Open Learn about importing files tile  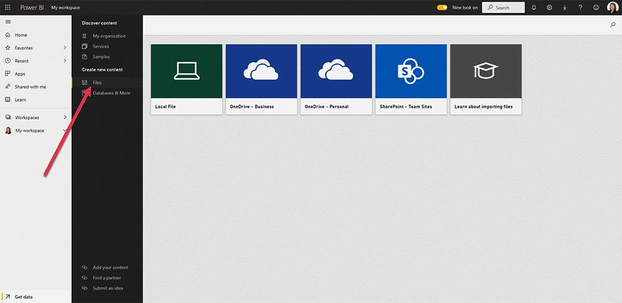click(486, 79)
